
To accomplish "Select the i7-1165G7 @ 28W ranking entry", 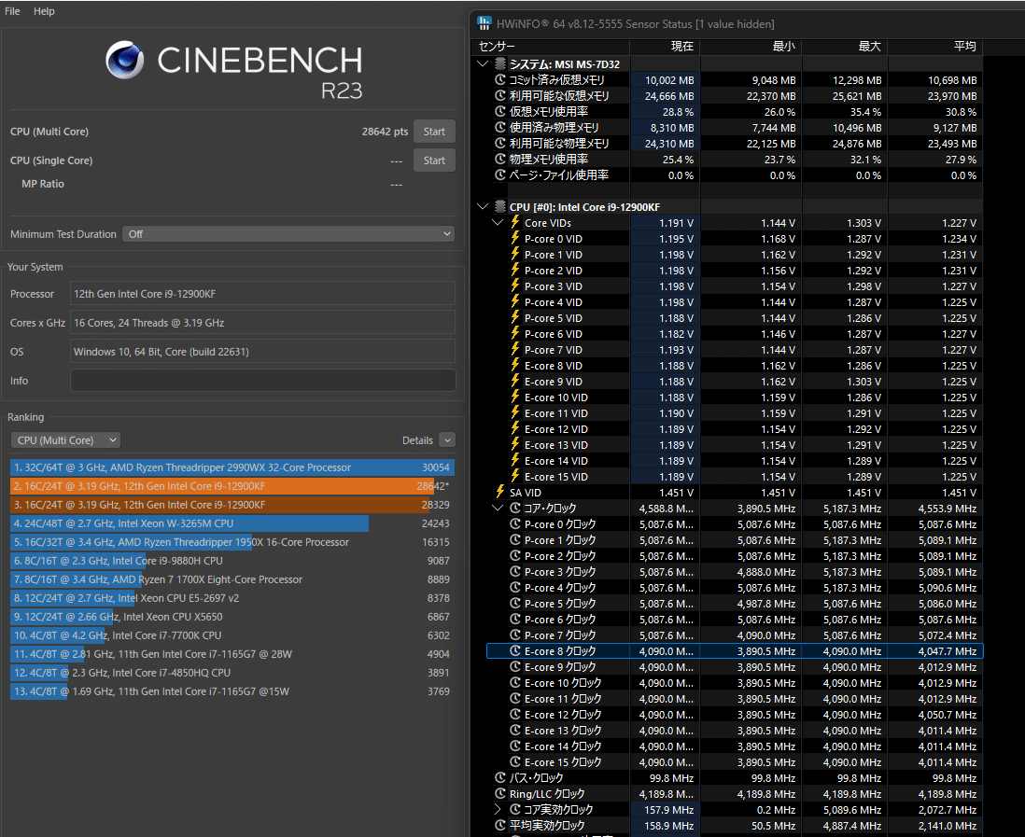I will click(232, 653).
